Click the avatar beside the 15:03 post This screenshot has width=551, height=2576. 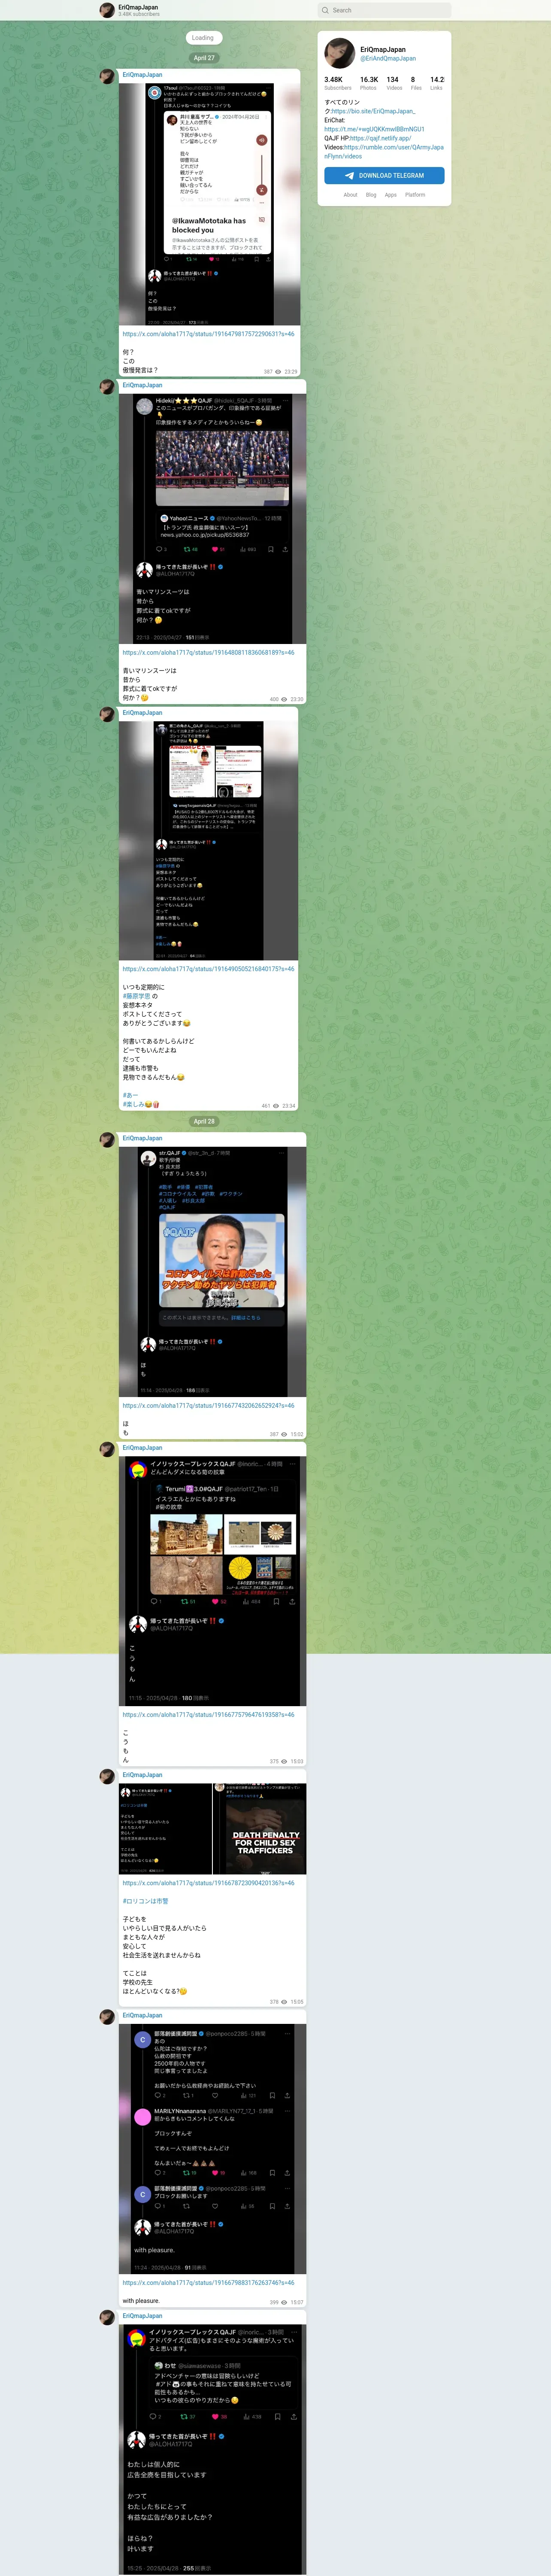point(107,1449)
